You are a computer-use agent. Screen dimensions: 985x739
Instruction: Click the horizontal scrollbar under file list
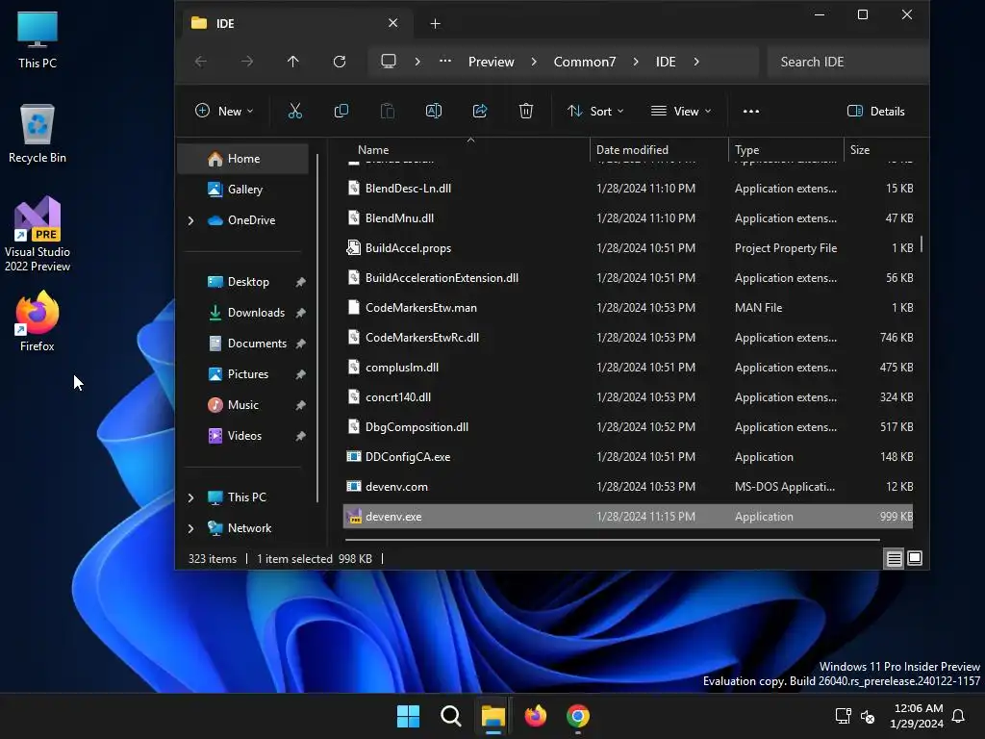tap(612, 540)
